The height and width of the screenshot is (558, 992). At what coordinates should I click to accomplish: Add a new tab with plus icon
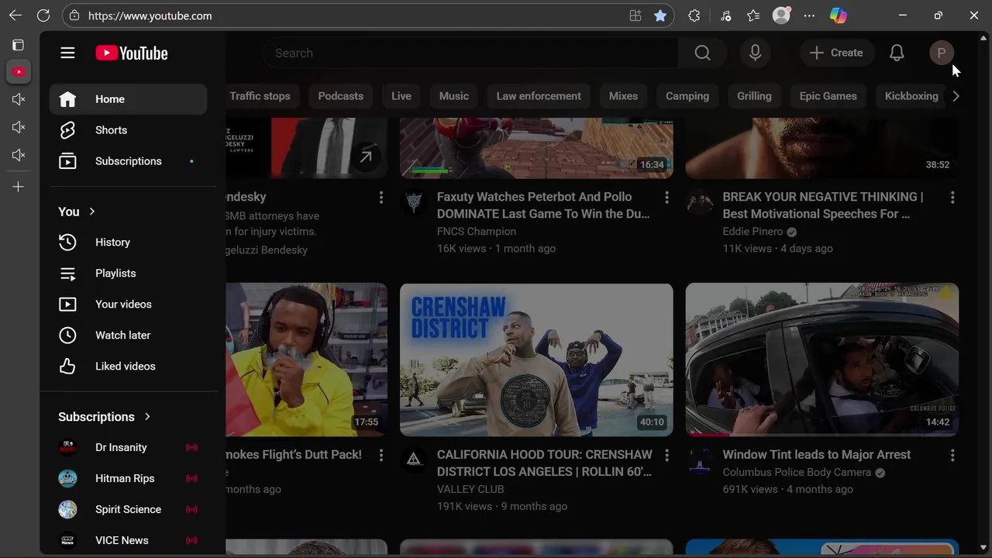[x=19, y=187]
